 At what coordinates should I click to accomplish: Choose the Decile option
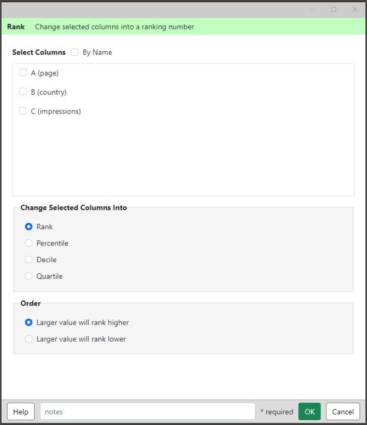29,260
